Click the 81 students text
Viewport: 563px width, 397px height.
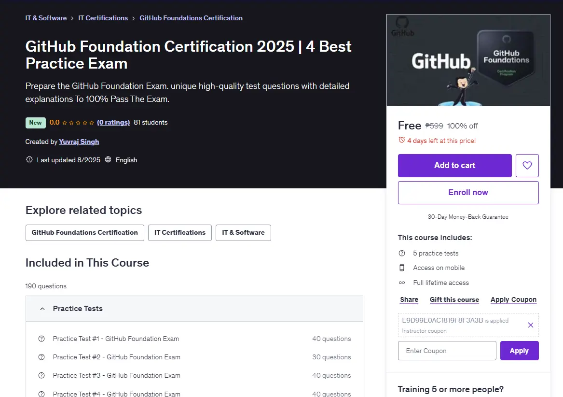151,122
